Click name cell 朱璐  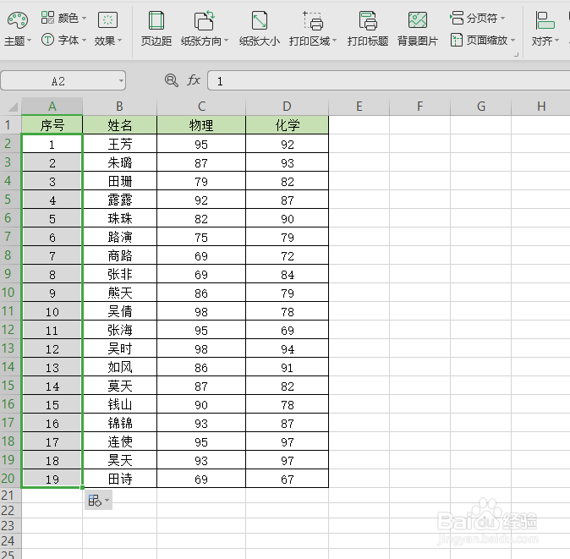119,162
